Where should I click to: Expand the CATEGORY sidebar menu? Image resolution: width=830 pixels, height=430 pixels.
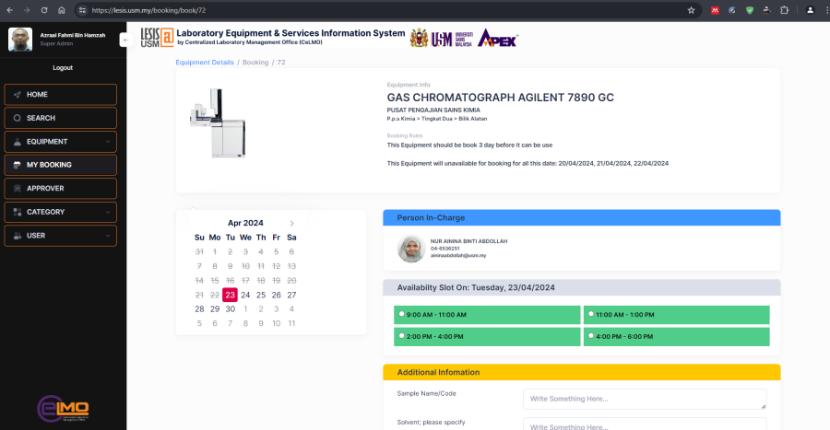pyautogui.click(x=60, y=212)
